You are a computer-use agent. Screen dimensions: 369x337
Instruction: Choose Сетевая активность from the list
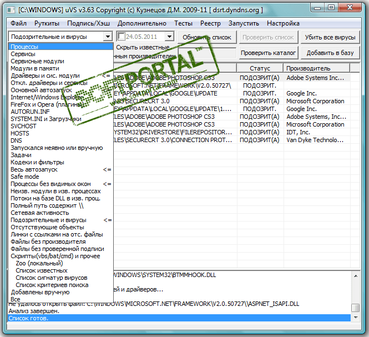[x=60, y=213]
